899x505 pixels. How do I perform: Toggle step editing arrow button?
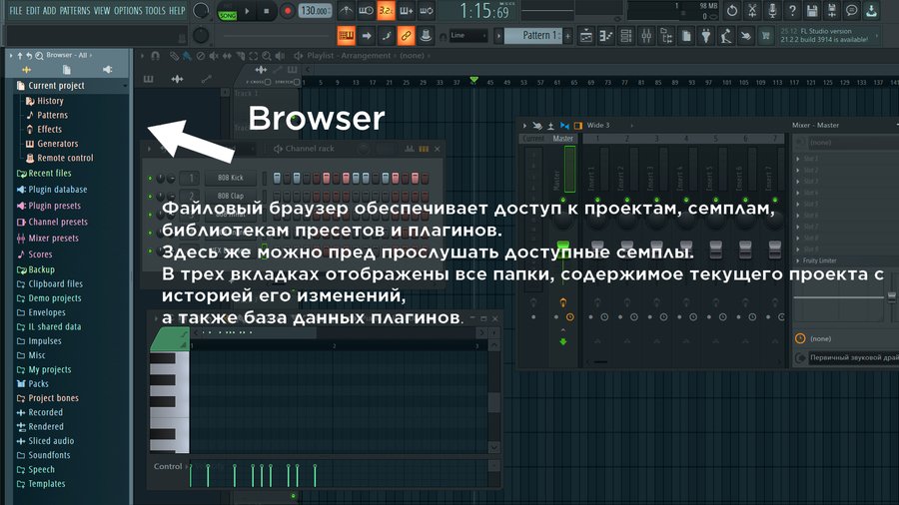coord(366,36)
